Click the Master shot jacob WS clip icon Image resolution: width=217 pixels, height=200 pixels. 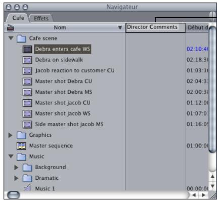click(x=27, y=114)
